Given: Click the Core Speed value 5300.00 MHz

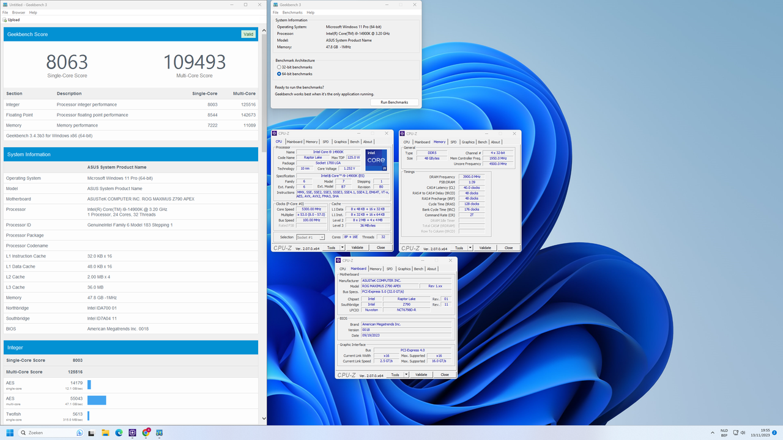Looking at the screenshot, I should point(312,209).
